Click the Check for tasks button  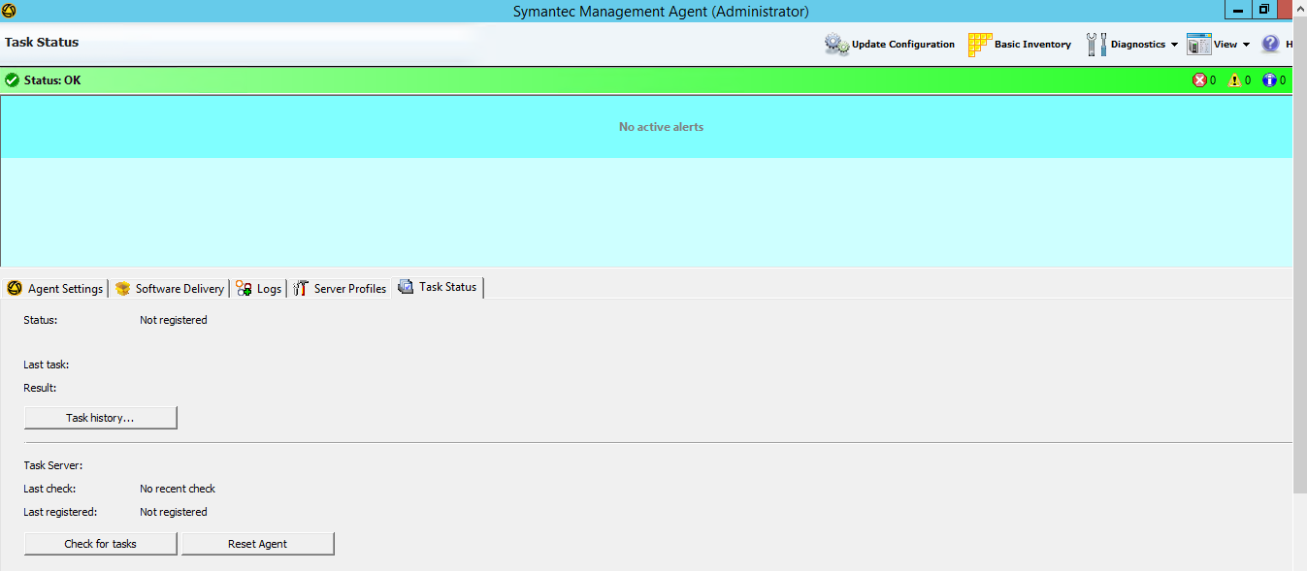pyautogui.click(x=100, y=544)
